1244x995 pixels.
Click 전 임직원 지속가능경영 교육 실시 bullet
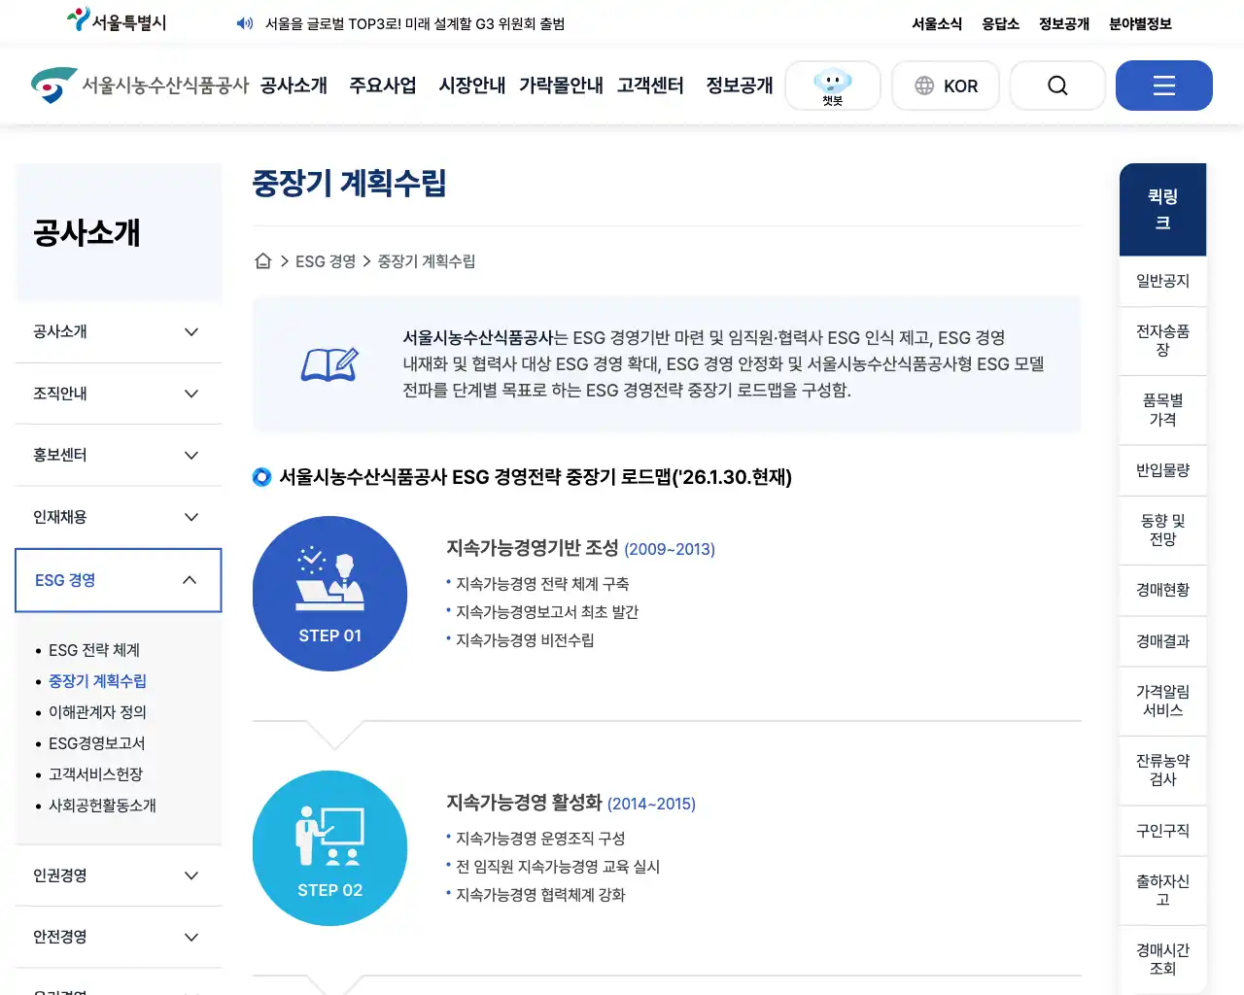click(x=558, y=867)
